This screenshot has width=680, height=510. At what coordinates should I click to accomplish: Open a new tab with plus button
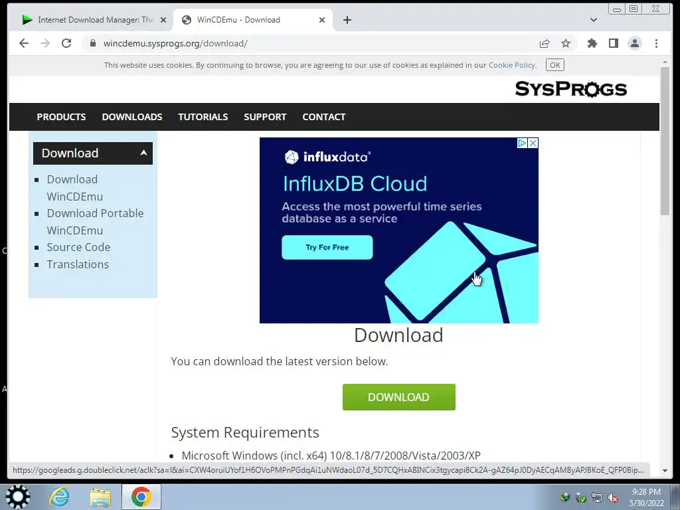pos(347,20)
